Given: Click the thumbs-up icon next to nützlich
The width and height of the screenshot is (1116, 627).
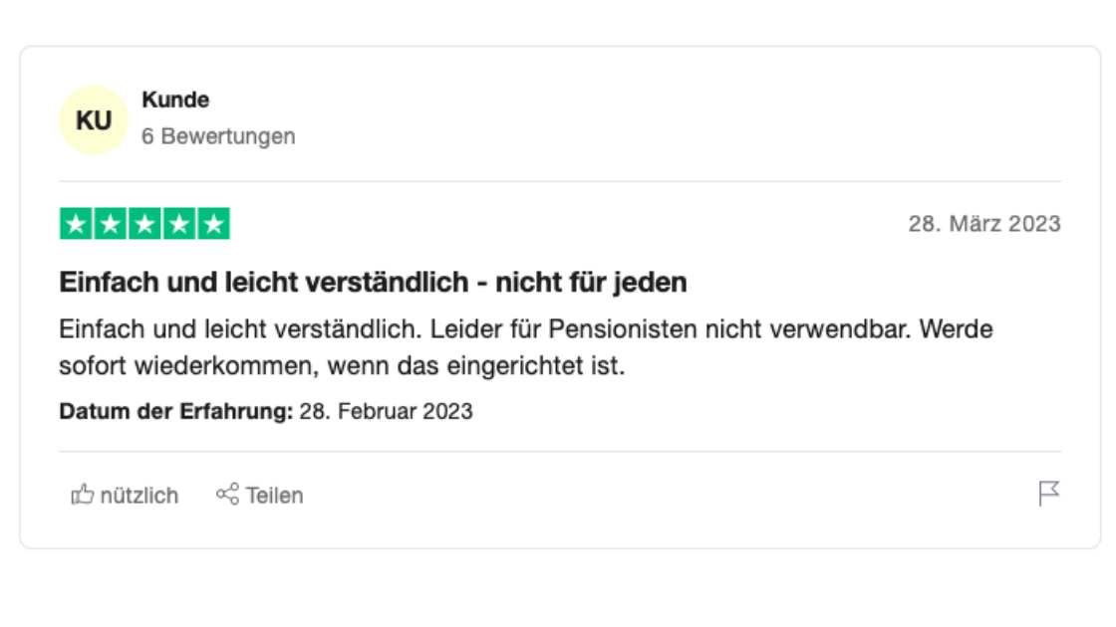Looking at the screenshot, I should (82, 495).
